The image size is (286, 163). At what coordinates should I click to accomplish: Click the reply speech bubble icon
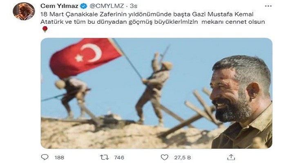tap(45, 157)
